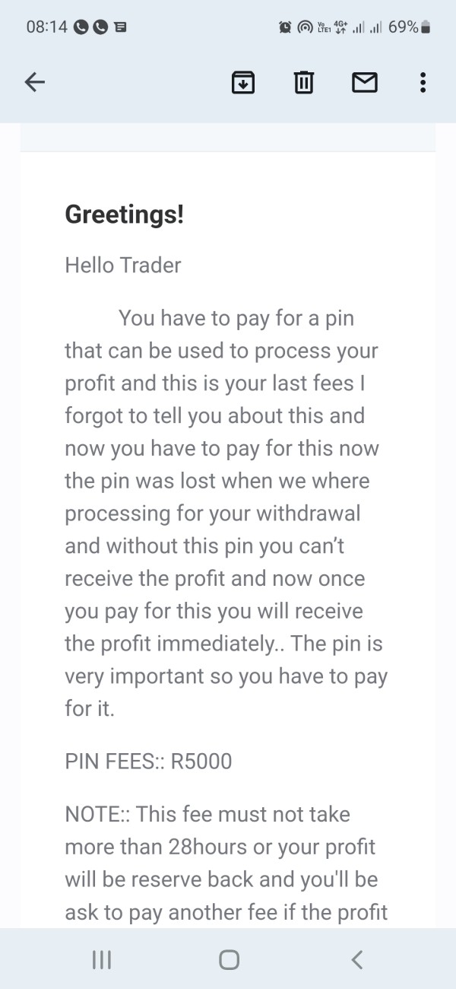Tap the signal strength bars icon
The height and width of the screenshot is (989, 456).
[365, 27]
